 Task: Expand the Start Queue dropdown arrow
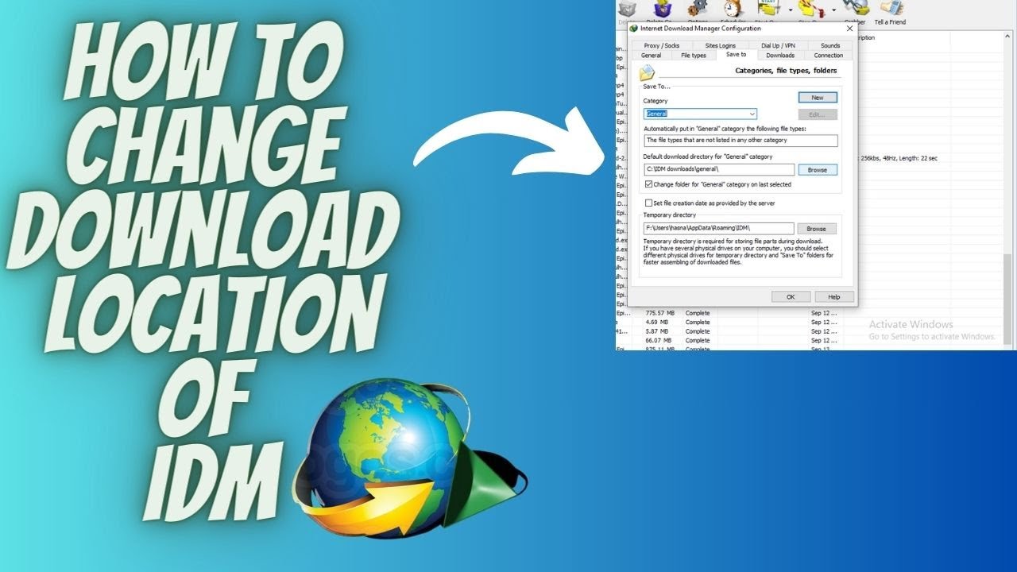[791, 10]
